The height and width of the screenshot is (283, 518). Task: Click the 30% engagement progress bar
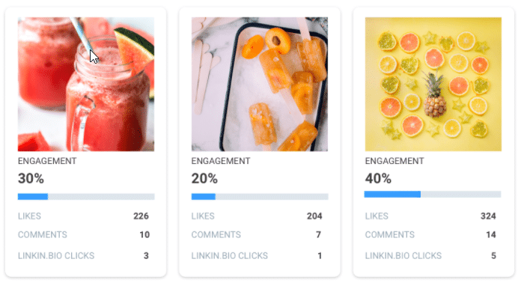pyautogui.click(x=86, y=196)
